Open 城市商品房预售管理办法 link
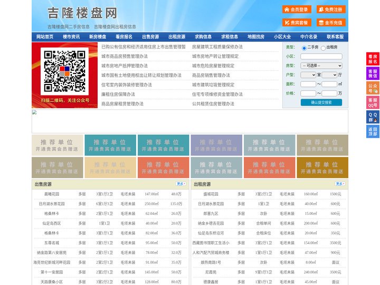Screen dimensions: 380x285 tap(125, 56)
